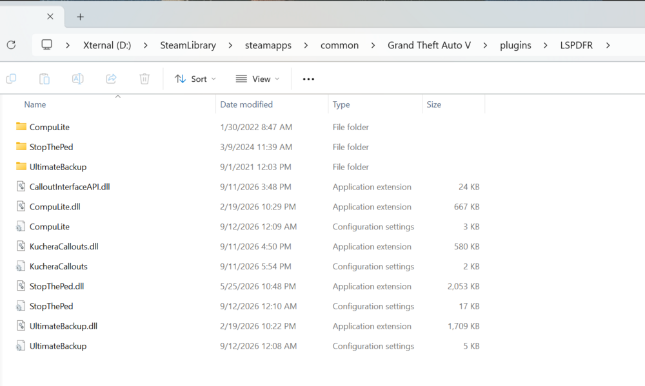
Task: Click LSPDFR in breadcrumb
Action: point(576,45)
